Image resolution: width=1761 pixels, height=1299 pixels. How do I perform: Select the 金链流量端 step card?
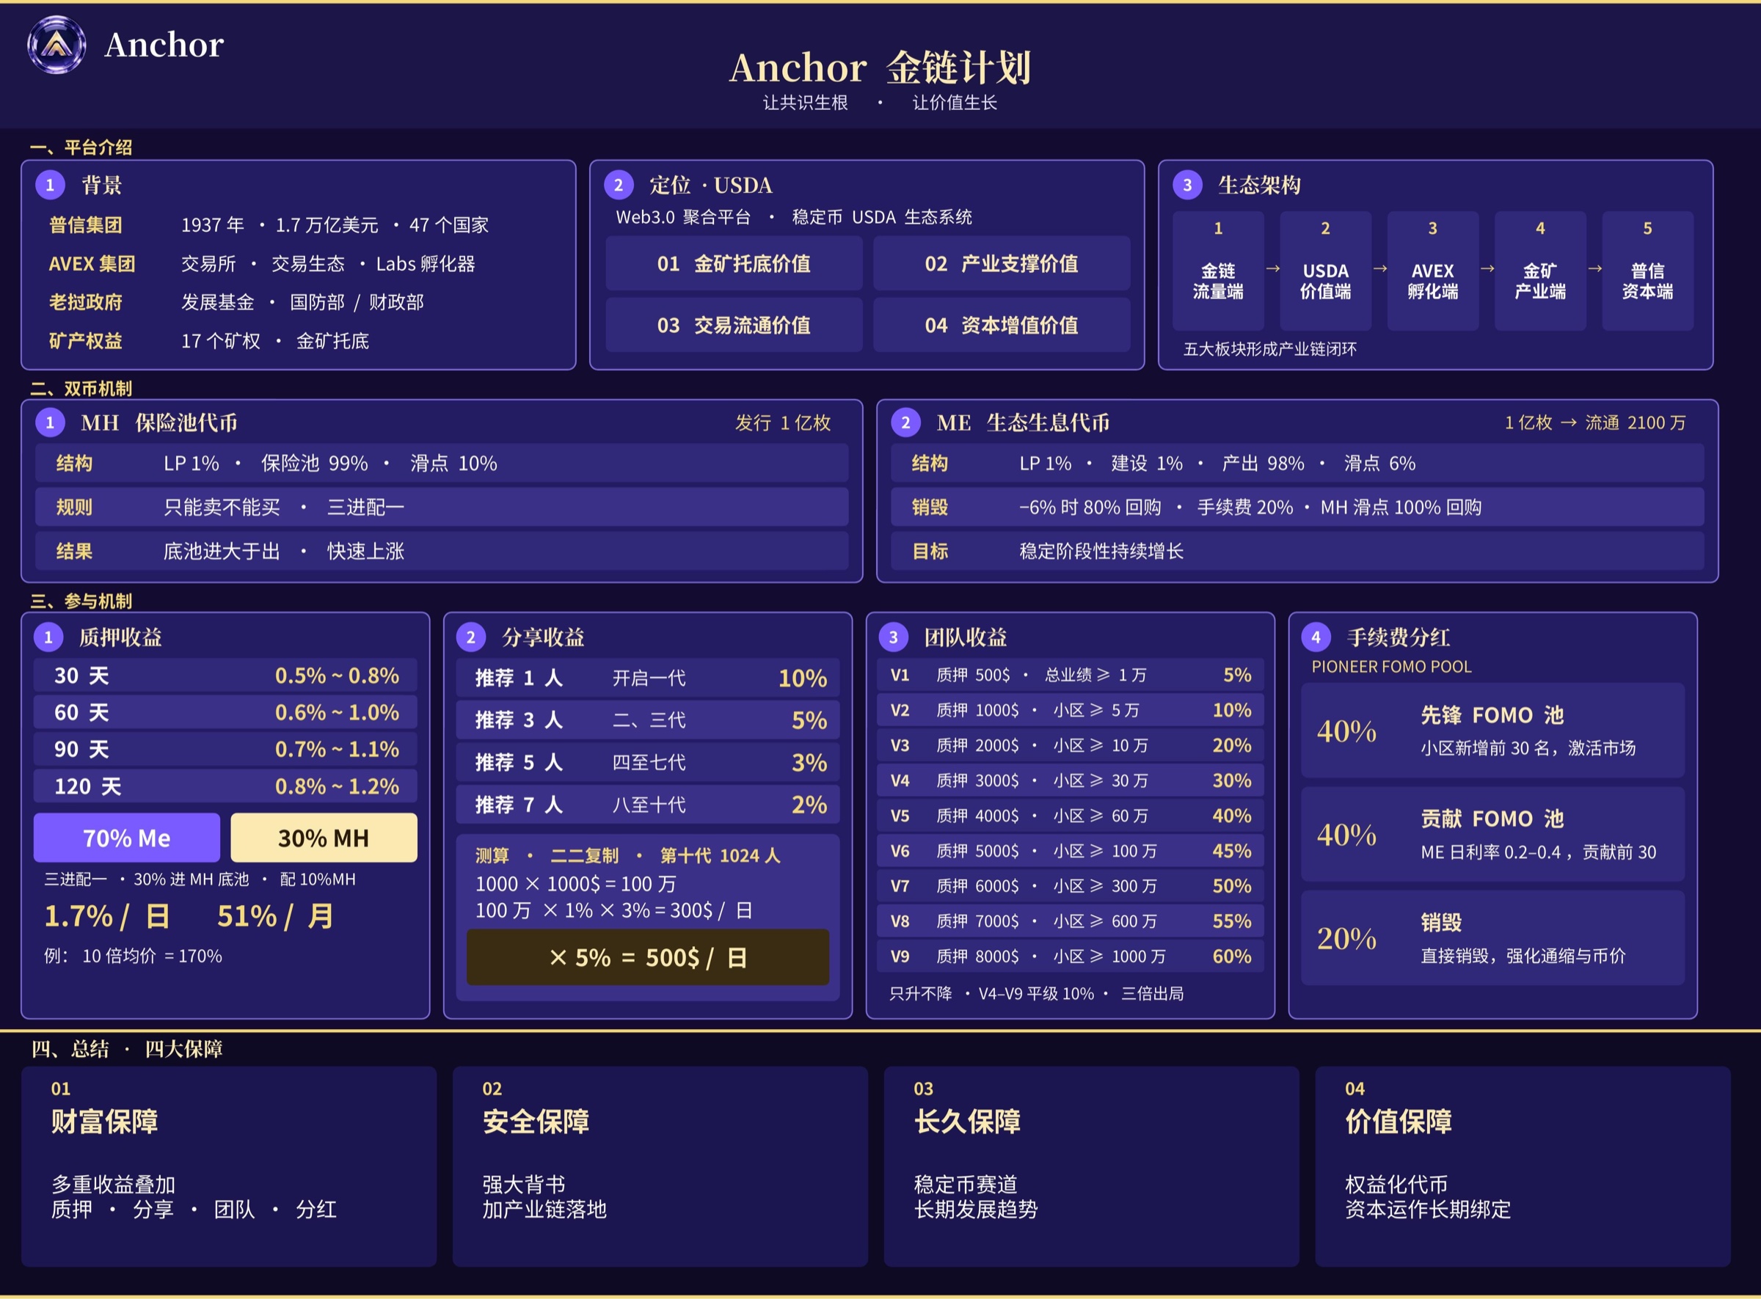click(x=1218, y=271)
